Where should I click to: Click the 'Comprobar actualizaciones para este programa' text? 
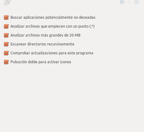coord(52,53)
